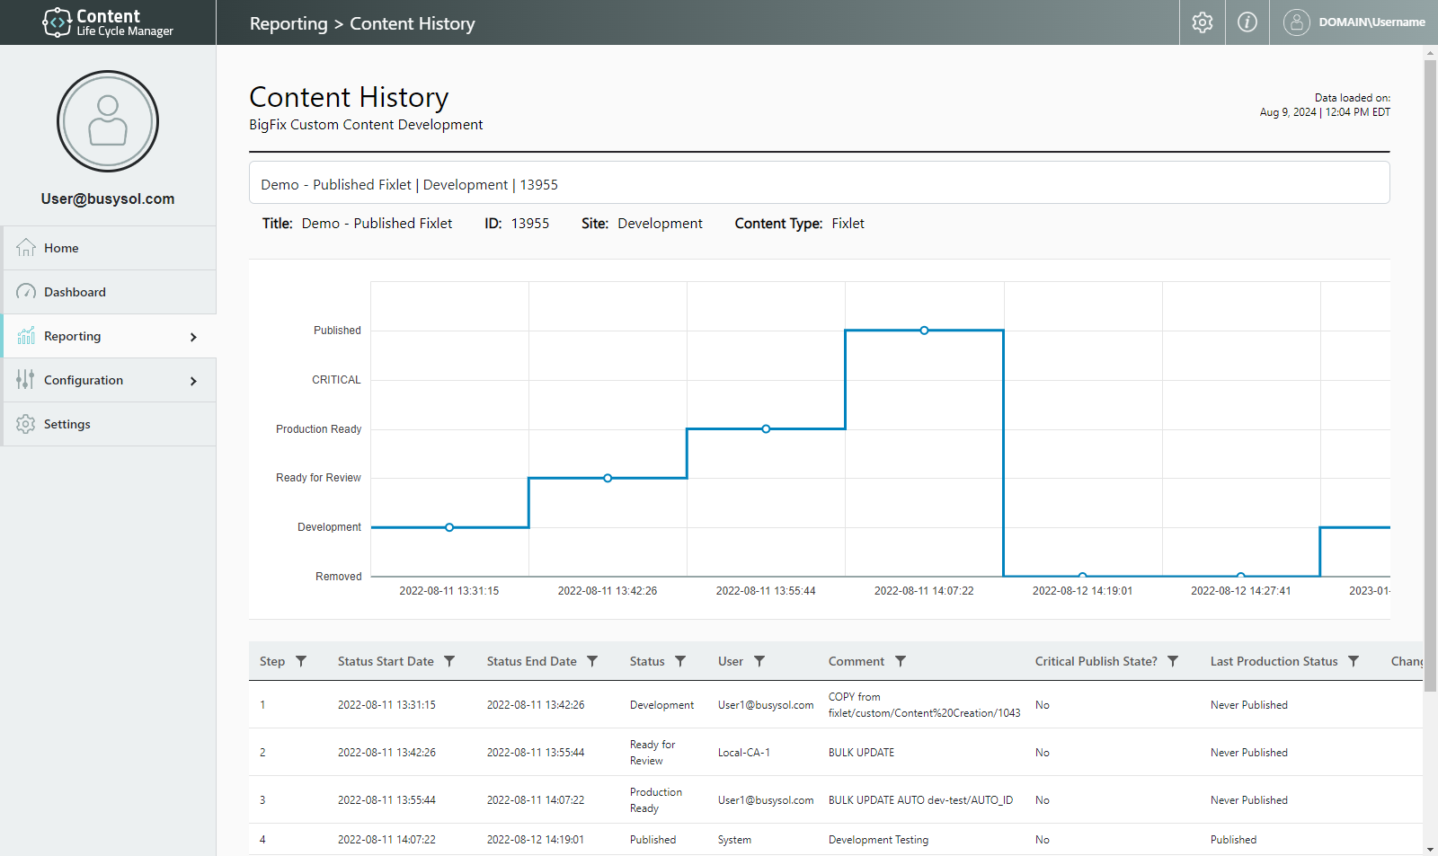Click the Removed point at 2022-08-12 14:19:01
This screenshot has width=1438, height=856.
pos(1082,576)
